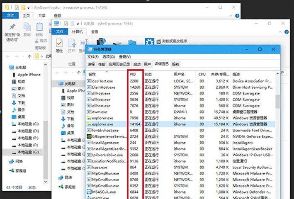Click the Open Settings gear icon
The width and height of the screenshot is (294, 199).
tap(149, 42)
